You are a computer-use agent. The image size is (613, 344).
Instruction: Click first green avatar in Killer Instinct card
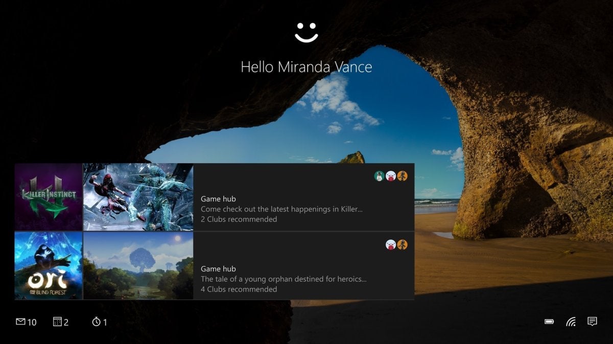click(379, 176)
